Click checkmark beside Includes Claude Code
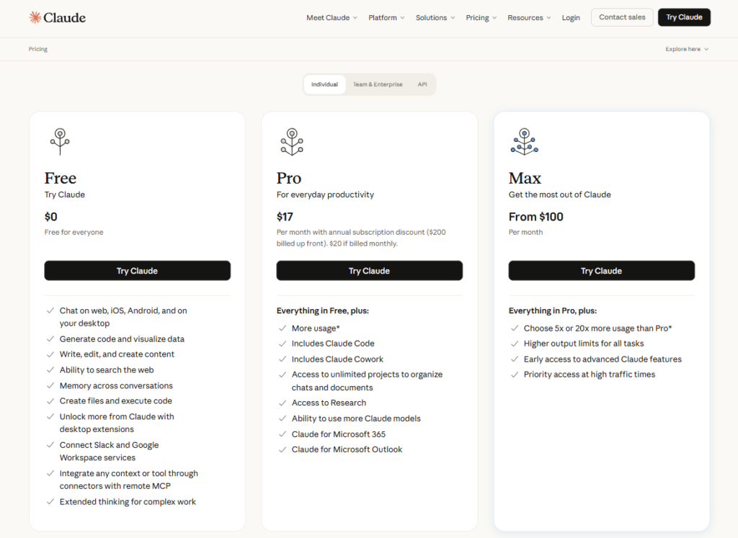 [283, 344]
